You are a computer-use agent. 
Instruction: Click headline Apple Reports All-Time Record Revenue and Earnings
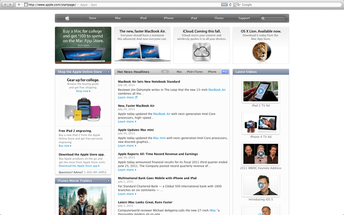coord(158,154)
